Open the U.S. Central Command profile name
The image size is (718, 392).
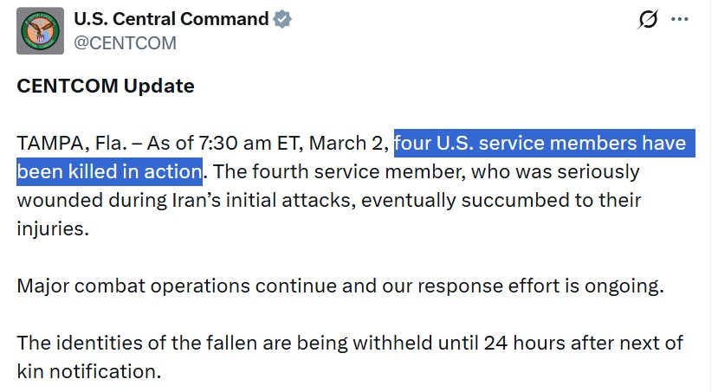171,19
